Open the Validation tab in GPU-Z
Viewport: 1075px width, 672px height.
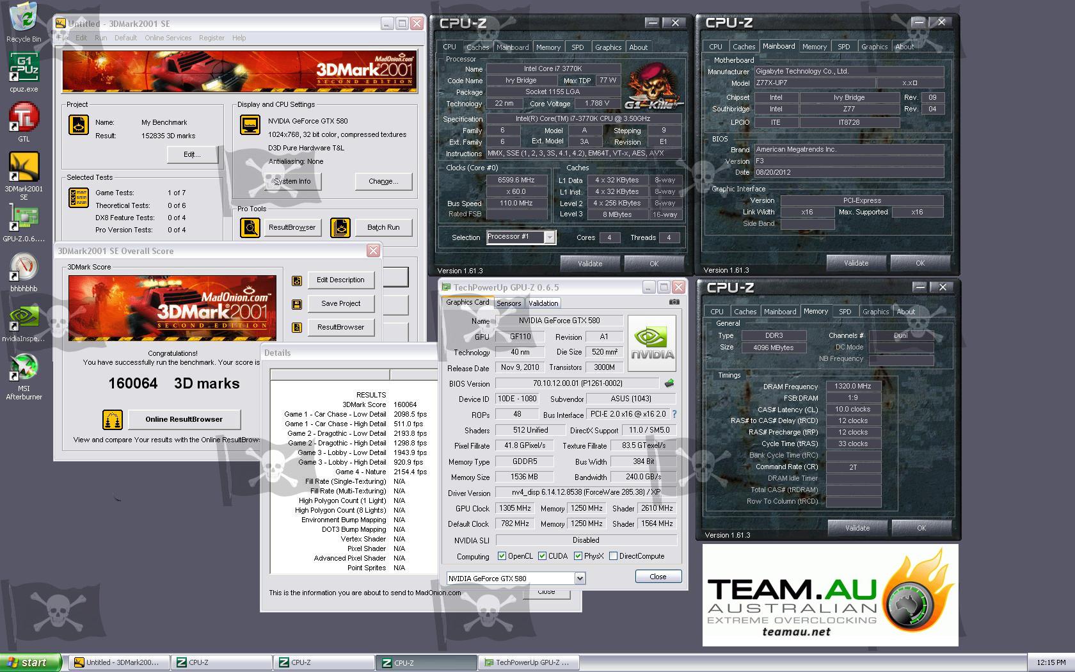pyautogui.click(x=543, y=303)
